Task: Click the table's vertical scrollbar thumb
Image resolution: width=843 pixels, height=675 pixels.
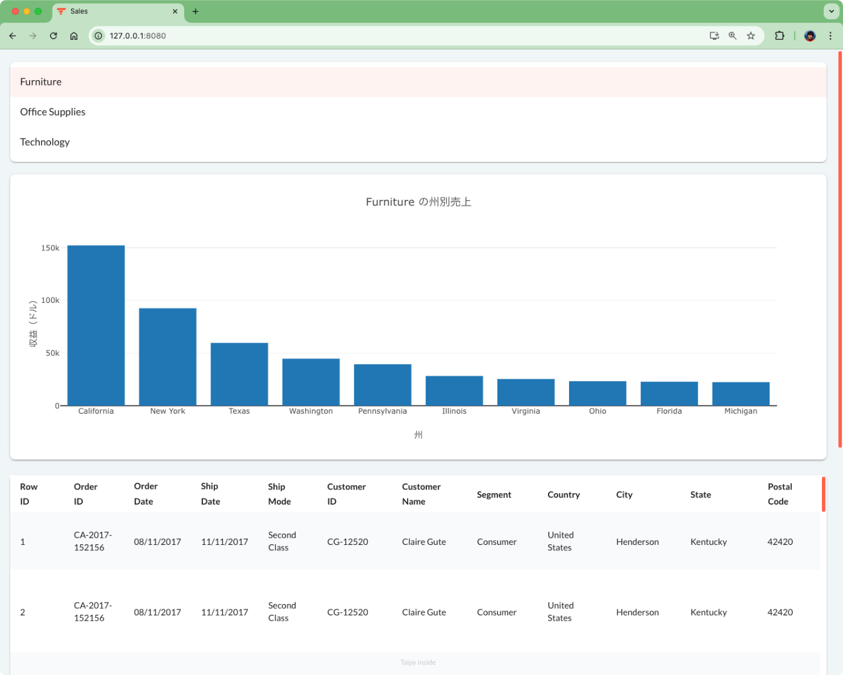Action: point(824,494)
